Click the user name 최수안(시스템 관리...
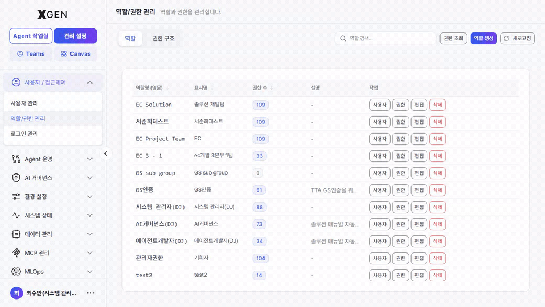The width and height of the screenshot is (545, 307). click(52, 293)
